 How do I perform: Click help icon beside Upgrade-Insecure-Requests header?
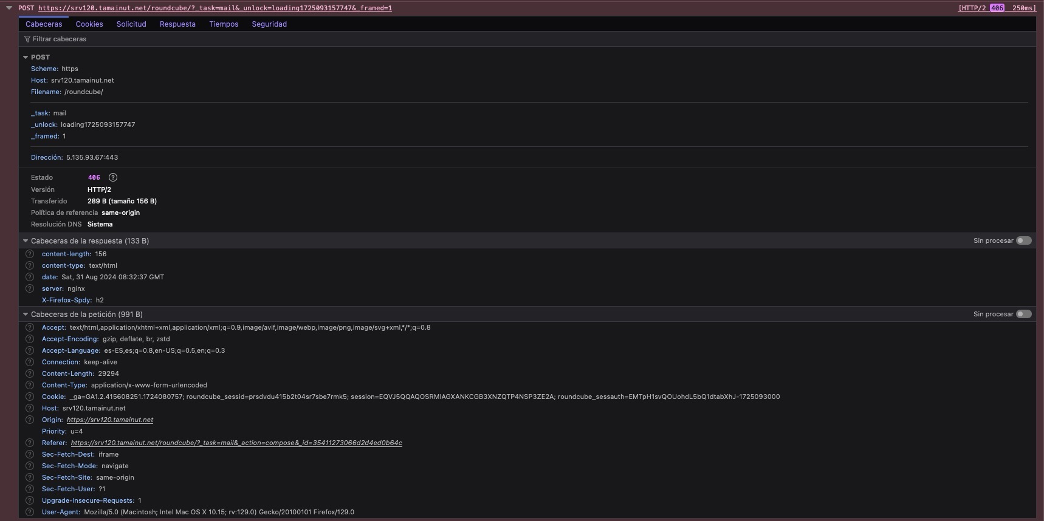(29, 500)
